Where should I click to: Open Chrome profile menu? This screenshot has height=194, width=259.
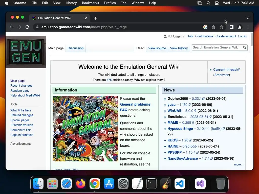pos(240,27)
